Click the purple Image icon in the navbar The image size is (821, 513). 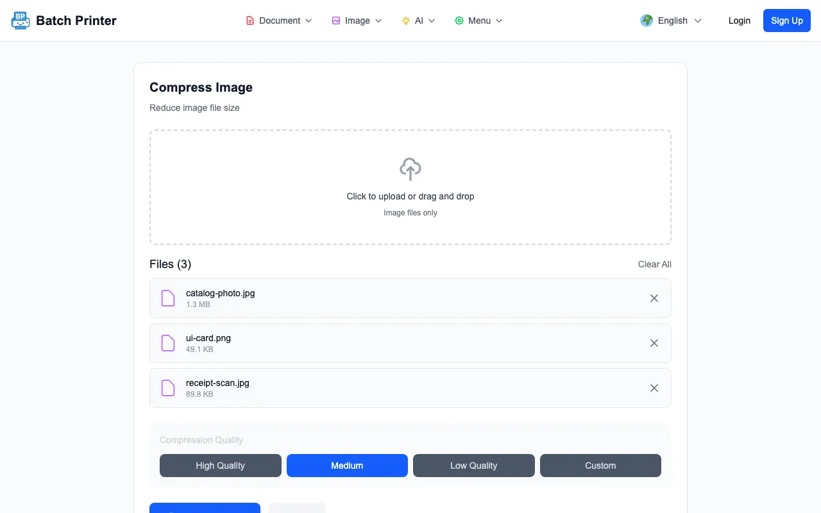[336, 21]
